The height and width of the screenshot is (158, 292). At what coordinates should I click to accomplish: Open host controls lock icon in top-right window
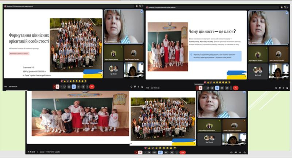(287, 88)
